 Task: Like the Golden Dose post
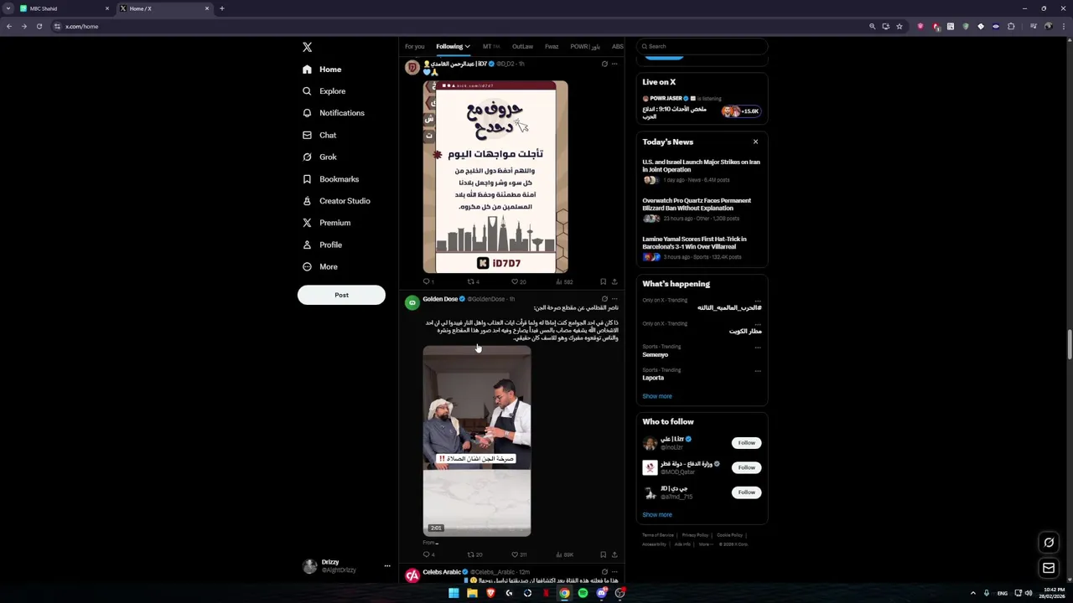(x=518, y=554)
